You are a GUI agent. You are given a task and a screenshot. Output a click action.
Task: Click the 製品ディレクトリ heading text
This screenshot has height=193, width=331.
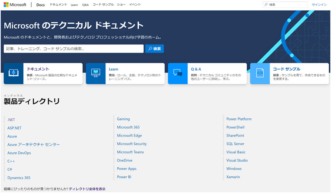coord(32,101)
